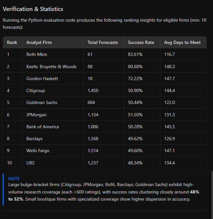
Task: Click total forecasts value 88
Action: (90, 67)
